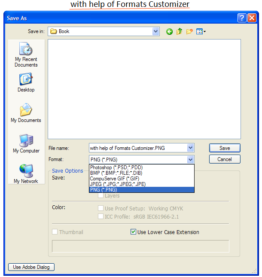Open My Documents location
Screen dimensions: 262x277
26,113
